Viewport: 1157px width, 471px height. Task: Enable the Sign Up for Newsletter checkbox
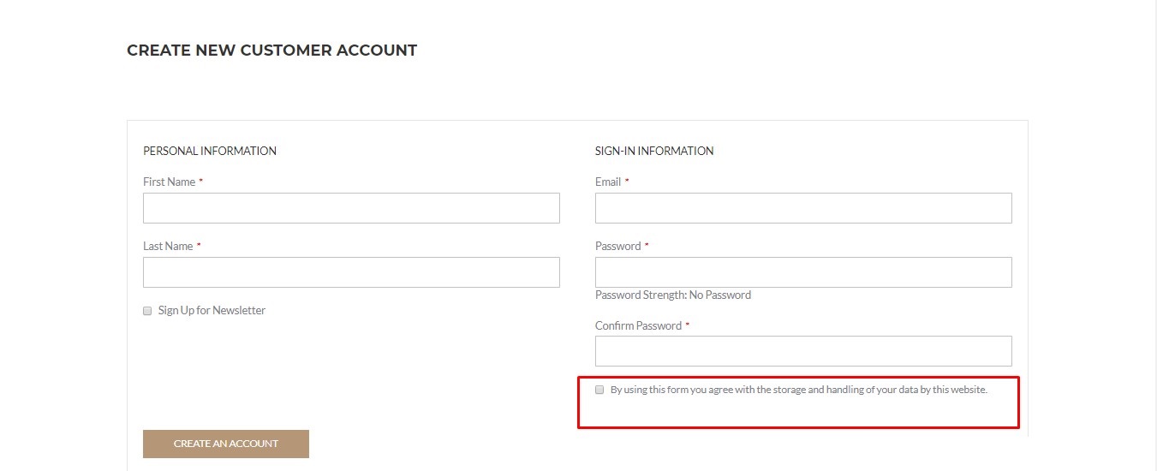click(147, 311)
